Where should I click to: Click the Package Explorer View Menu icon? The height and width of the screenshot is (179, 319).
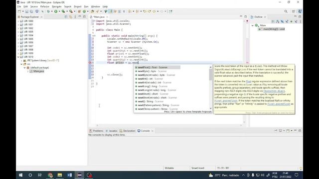tap(75, 17)
